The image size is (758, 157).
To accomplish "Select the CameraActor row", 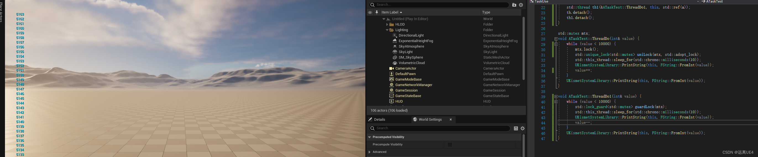I will click(444, 68).
